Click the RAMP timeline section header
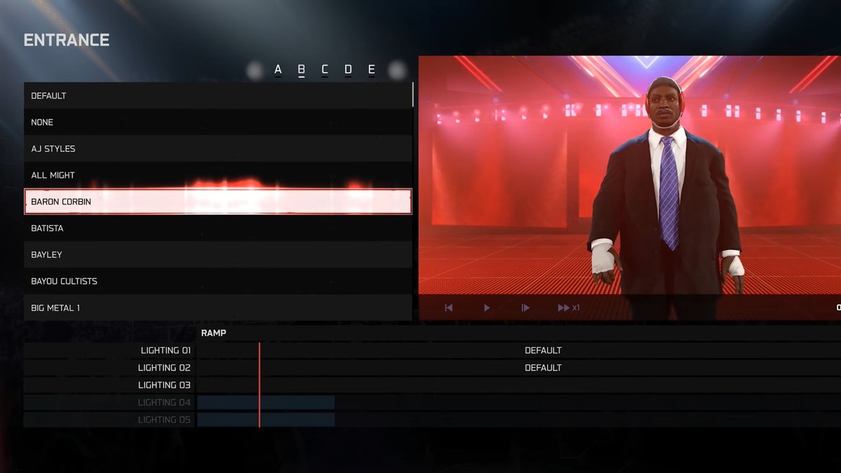Viewport: 841px width, 473px height. (214, 333)
